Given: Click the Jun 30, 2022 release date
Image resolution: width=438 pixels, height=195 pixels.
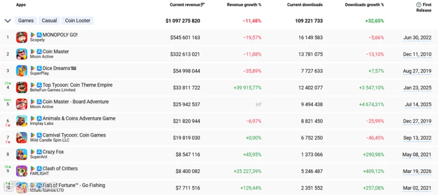Looking at the screenshot, I should (417, 37).
